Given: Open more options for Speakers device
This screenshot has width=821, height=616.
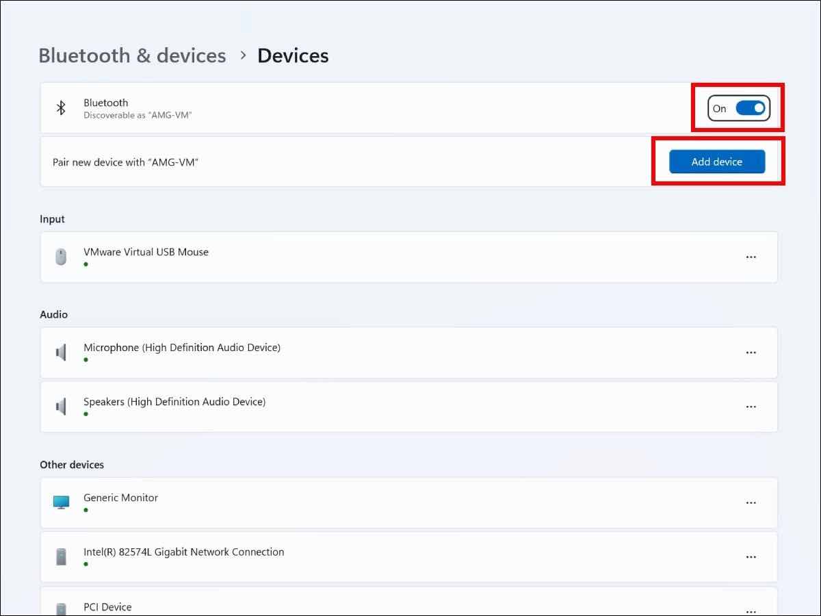Looking at the screenshot, I should [751, 407].
